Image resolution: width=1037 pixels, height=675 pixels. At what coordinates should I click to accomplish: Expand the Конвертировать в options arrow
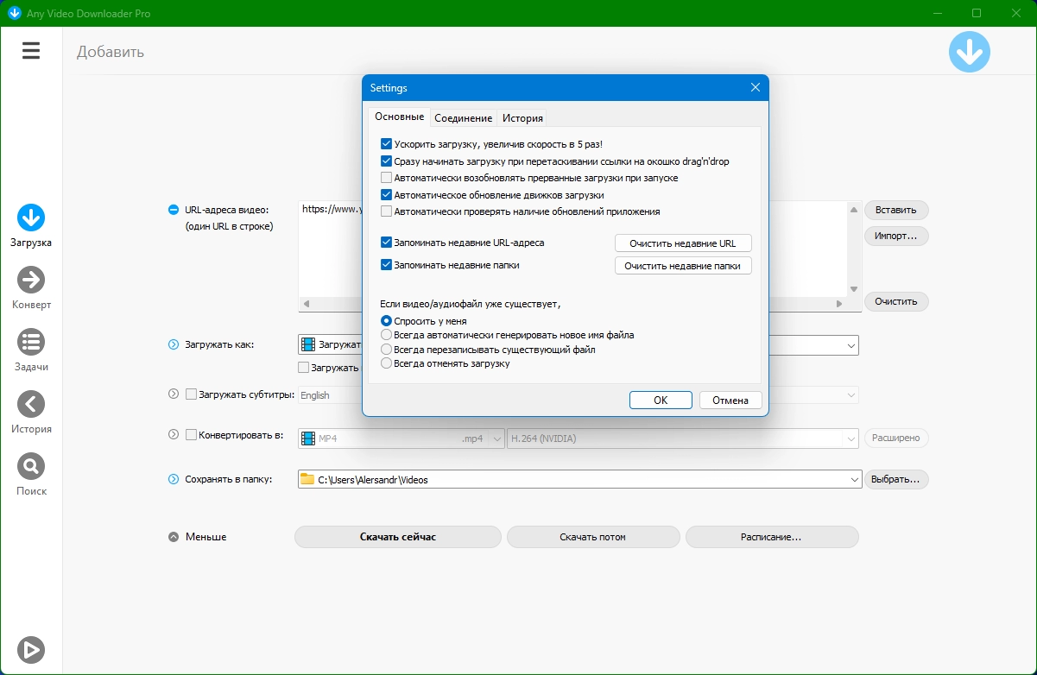(173, 435)
